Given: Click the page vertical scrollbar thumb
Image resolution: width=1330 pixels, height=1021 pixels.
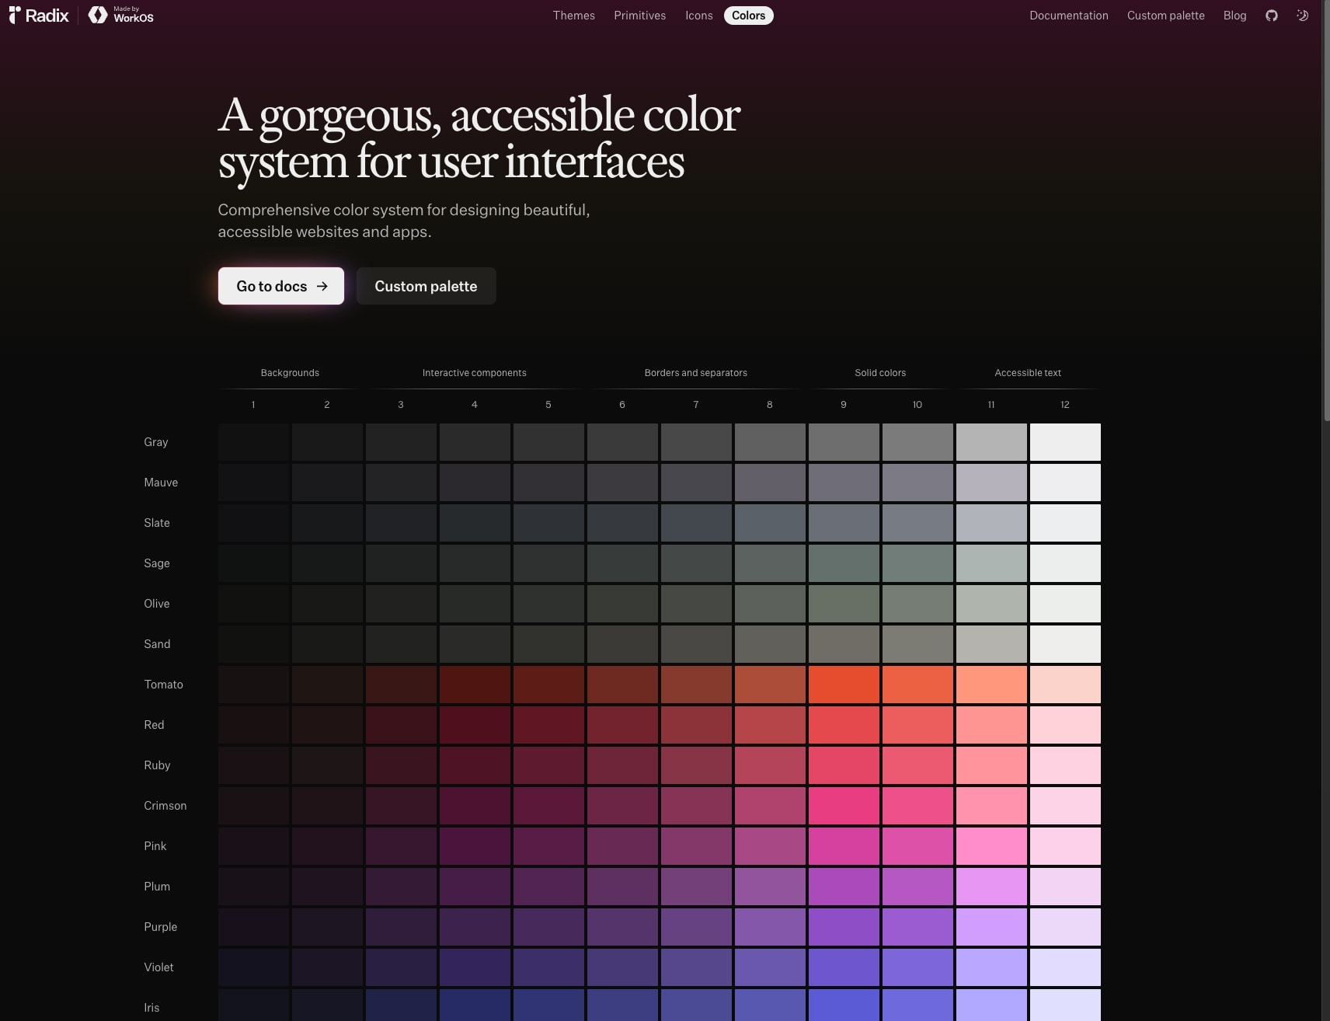Looking at the screenshot, I should click(x=1325, y=211).
